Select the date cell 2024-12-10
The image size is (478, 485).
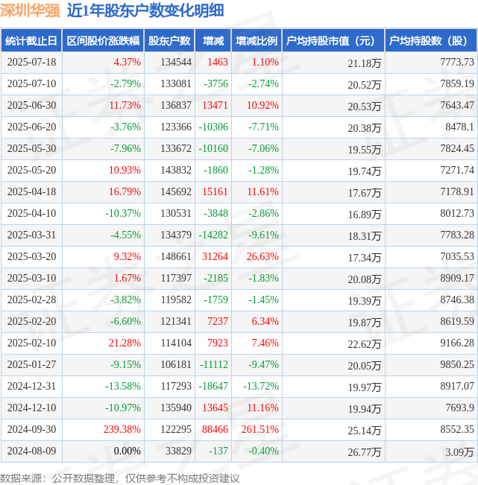[31, 408]
